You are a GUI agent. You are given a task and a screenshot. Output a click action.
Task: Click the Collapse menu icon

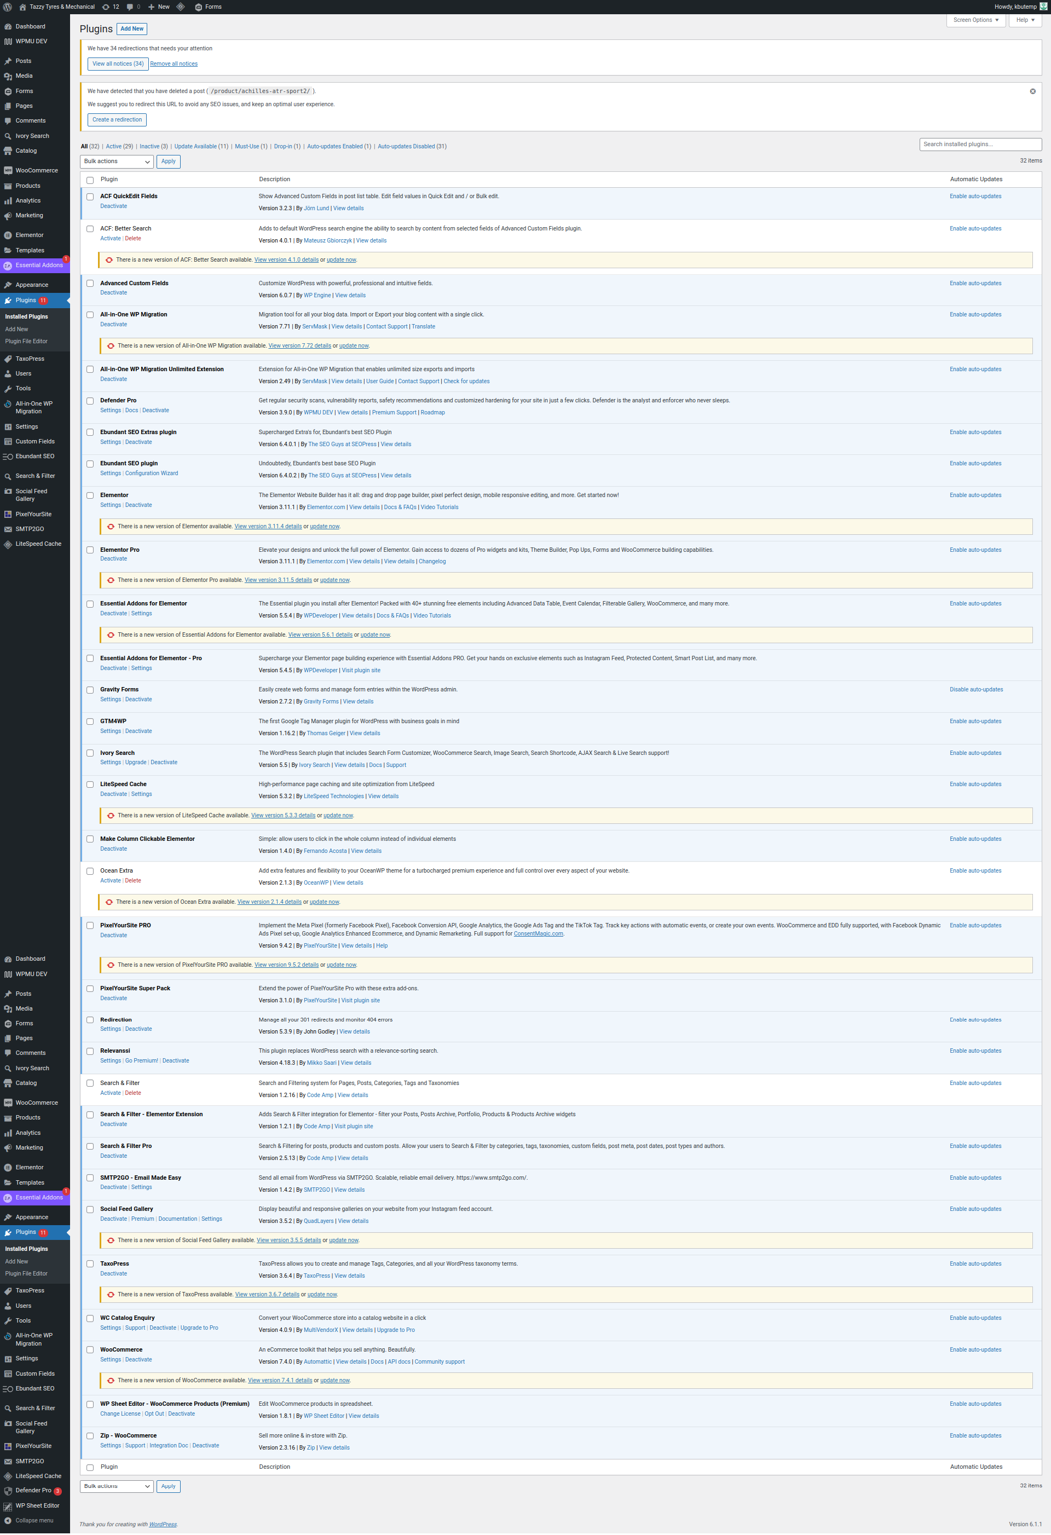pos(8,1520)
